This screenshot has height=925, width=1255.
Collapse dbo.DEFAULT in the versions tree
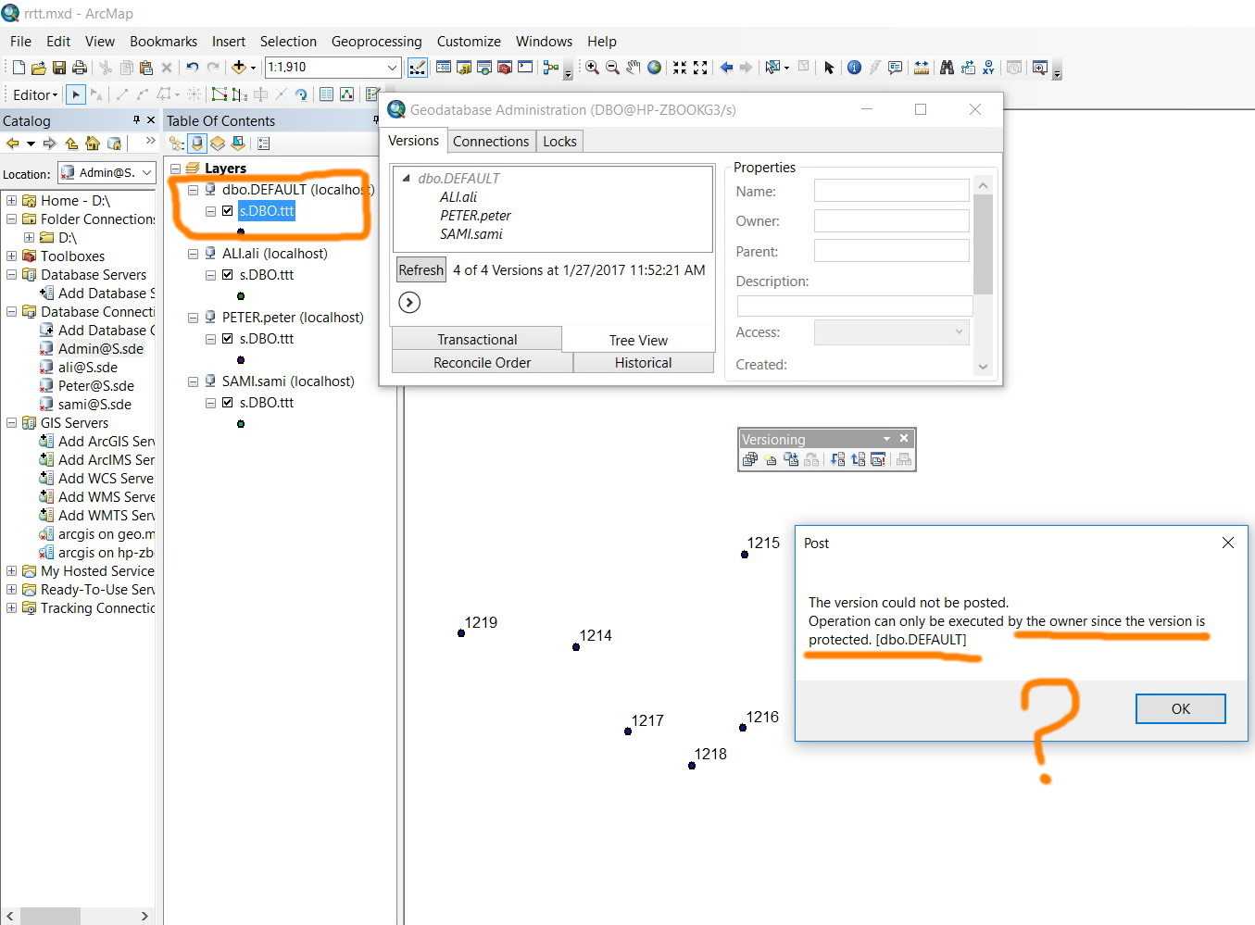406,178
